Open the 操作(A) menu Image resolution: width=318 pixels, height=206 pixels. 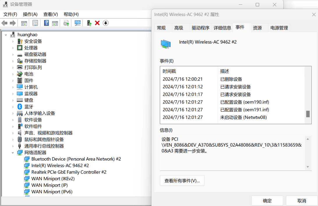click(30, 14)
